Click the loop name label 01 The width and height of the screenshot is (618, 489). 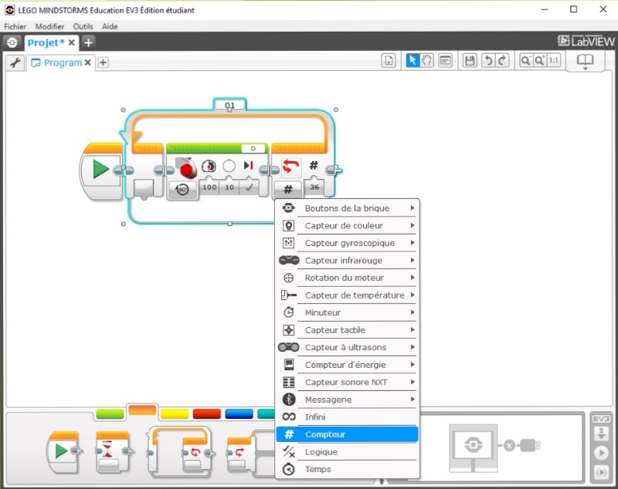[229, 105]
